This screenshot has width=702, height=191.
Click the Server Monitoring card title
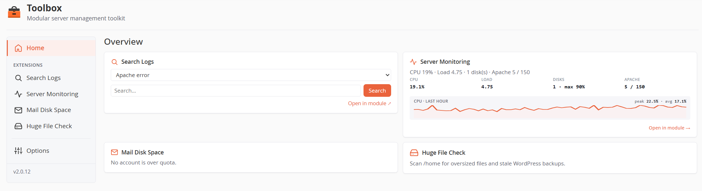pos(445,62)
